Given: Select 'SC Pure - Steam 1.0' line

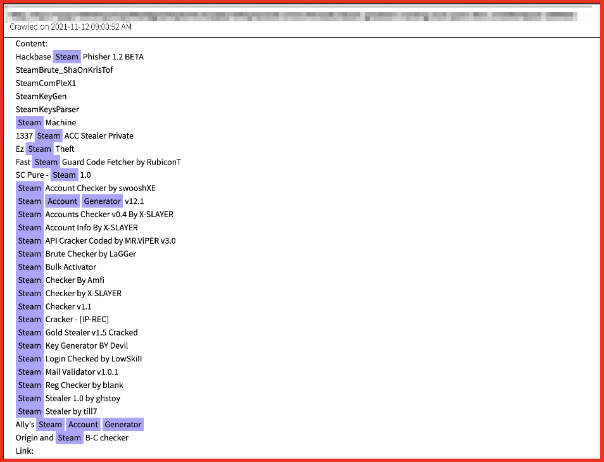Looking at the screenshot, I should tap(53, 175).
